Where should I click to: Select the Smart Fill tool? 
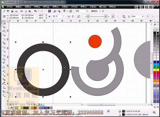(x=4, y=43)
